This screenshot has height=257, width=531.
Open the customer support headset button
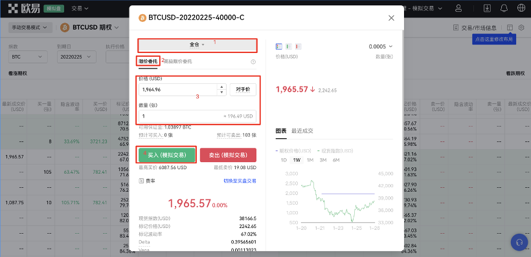point(519,242)
